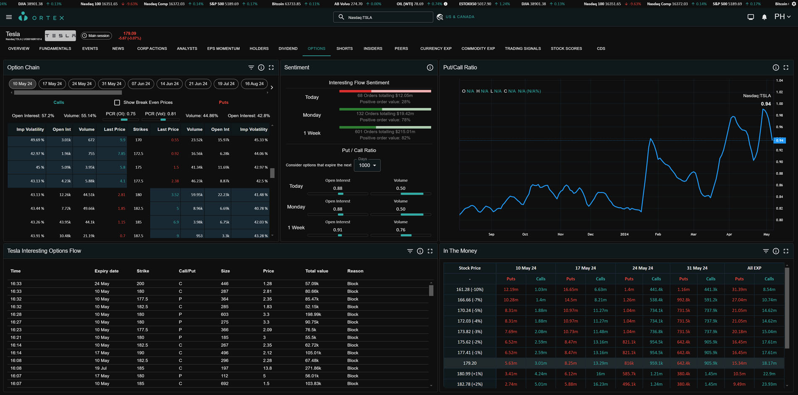
Task: Open the hamburger navigation menu
Action: pos(9,17)
